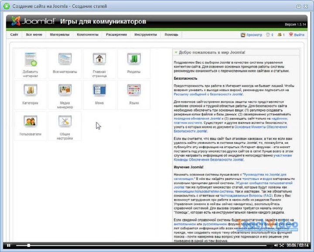Mute the video volume speaker icon
314x252 pixels.
coord(276,245)
